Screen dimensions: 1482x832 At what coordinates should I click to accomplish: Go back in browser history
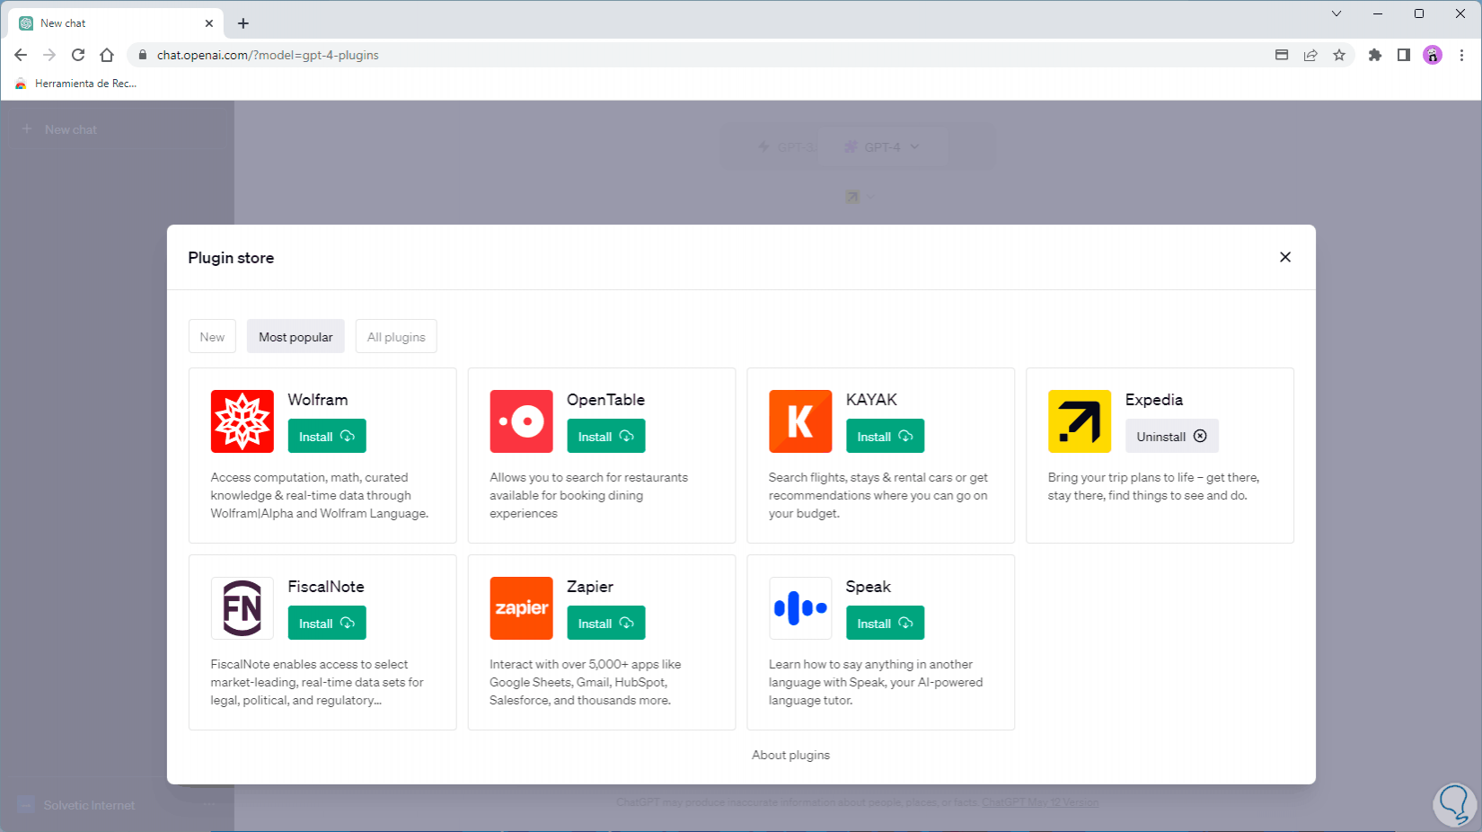[21, 55]
